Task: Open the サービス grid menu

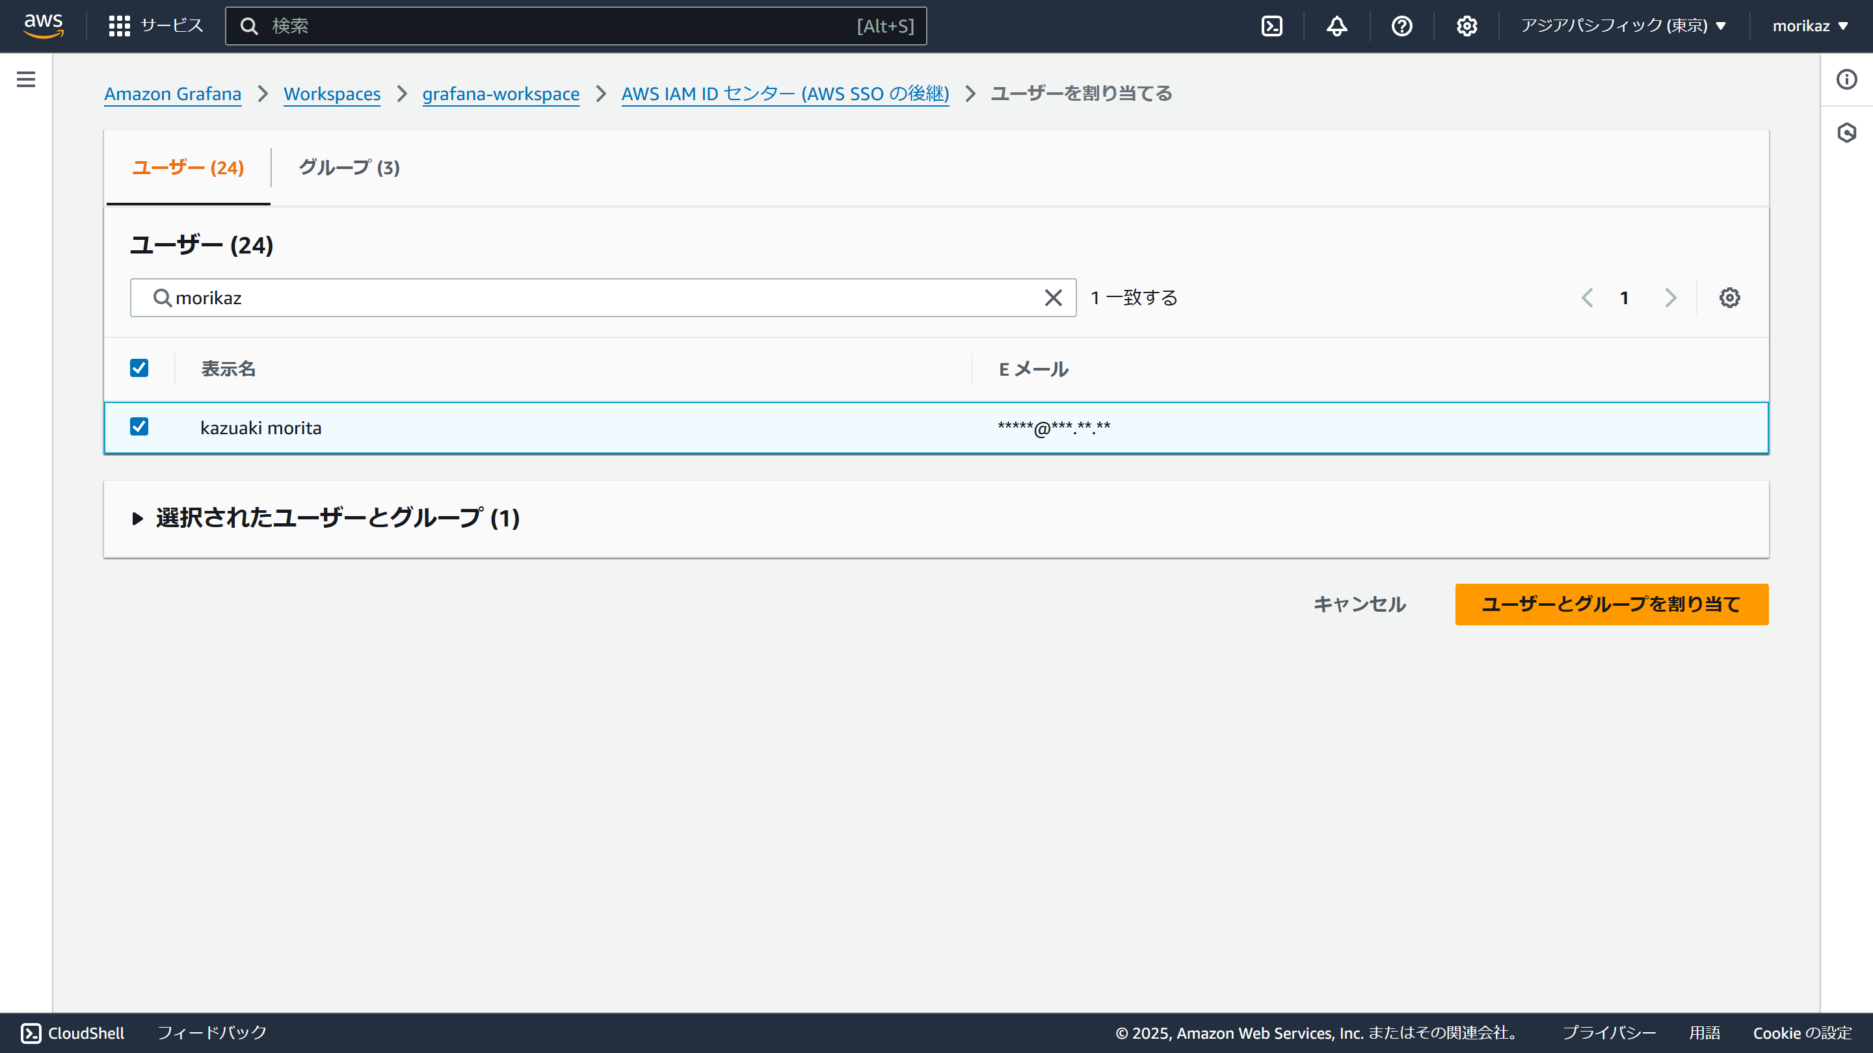Action: click(155, 26)
